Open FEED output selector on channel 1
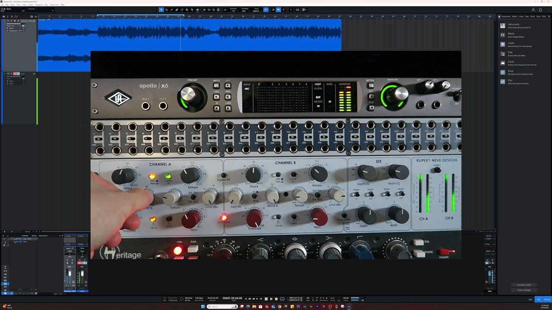Image resolution: width=552 pixels, height=310 pixels. tap(70, 251)
